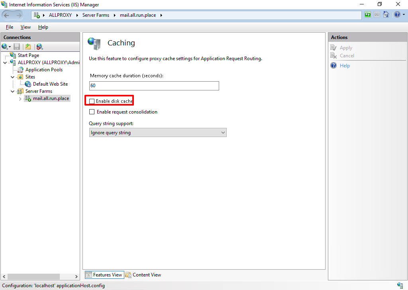This screenshot has height=290, width=408.
Task: Click the Up folder icon in Connections
Action: (28, 47)
